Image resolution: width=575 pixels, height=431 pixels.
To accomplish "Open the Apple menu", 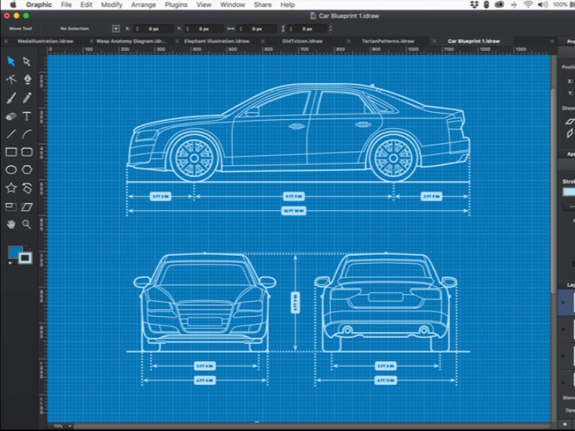I will click(13, 5).
